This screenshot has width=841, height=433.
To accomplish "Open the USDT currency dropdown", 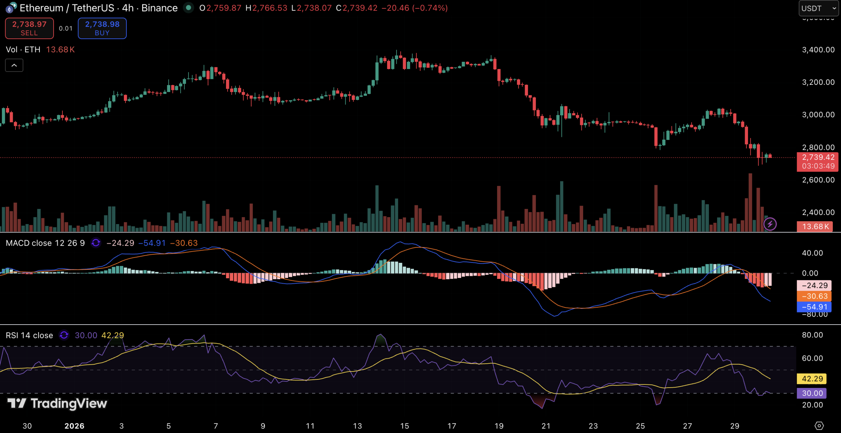I will pos(818,8).
